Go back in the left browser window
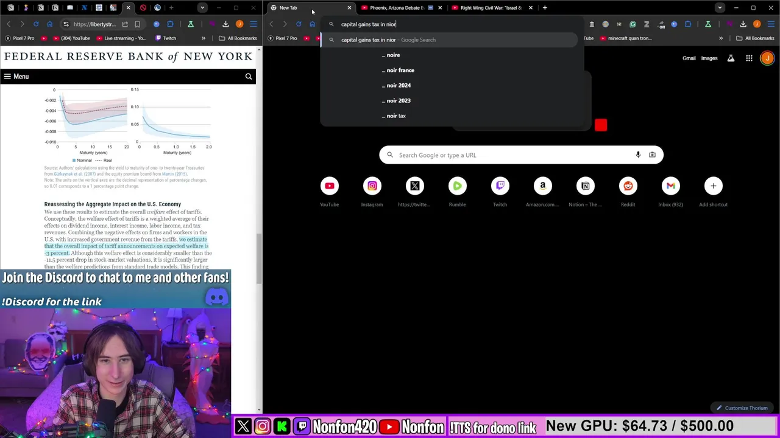The height and width of the screenshot is (438, 780). [9, 24]
